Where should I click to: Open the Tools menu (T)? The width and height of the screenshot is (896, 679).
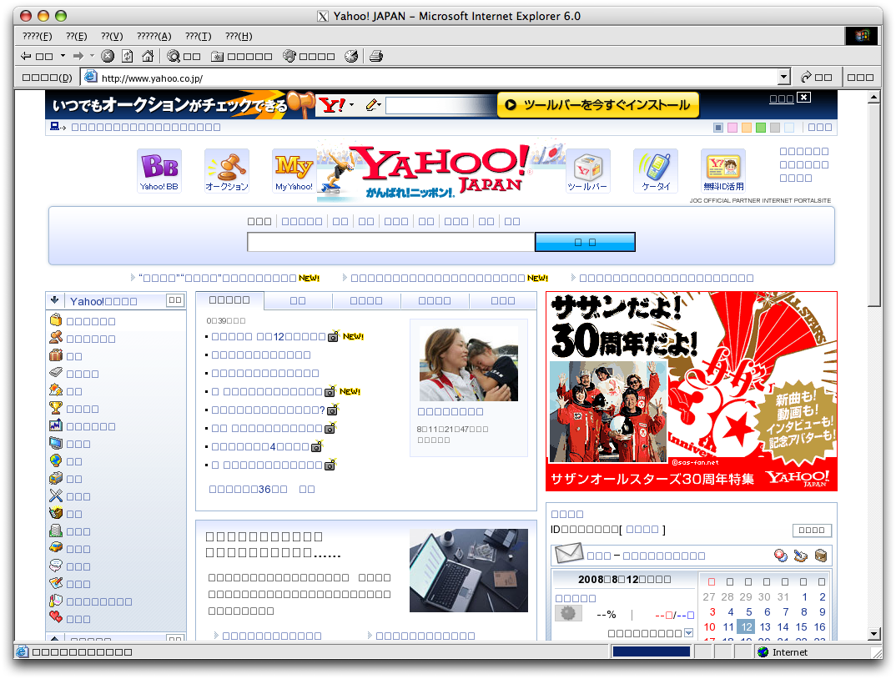tap(199, 36)
